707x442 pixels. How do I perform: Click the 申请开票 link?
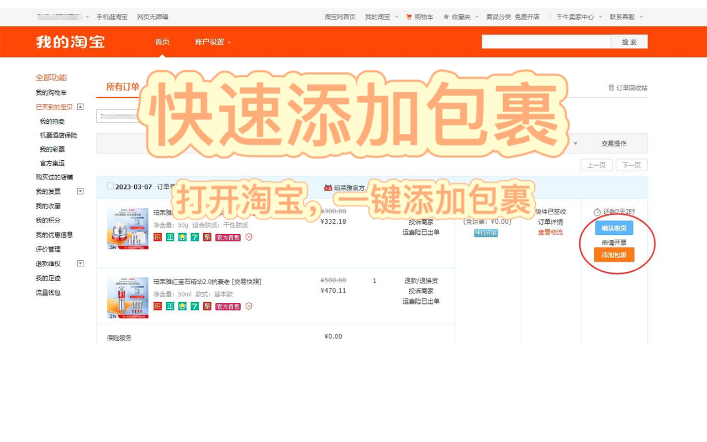coord(614,243)
